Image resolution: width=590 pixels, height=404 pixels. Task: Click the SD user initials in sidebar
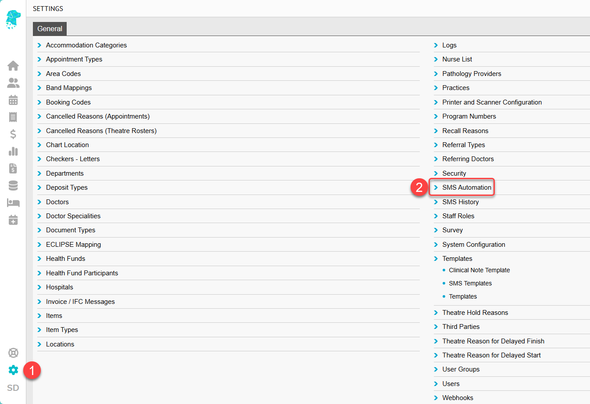(13, 388)
